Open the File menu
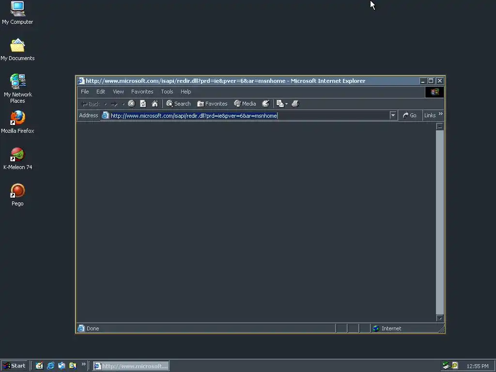The width and height of the screenshot is (496, 372). (x=85, y=92)
